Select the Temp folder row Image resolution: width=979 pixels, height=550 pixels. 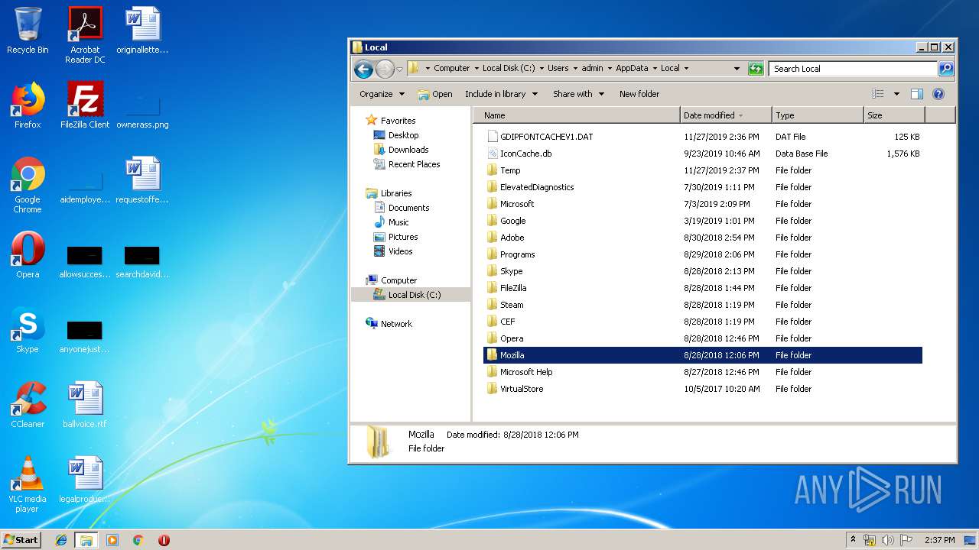703,170
